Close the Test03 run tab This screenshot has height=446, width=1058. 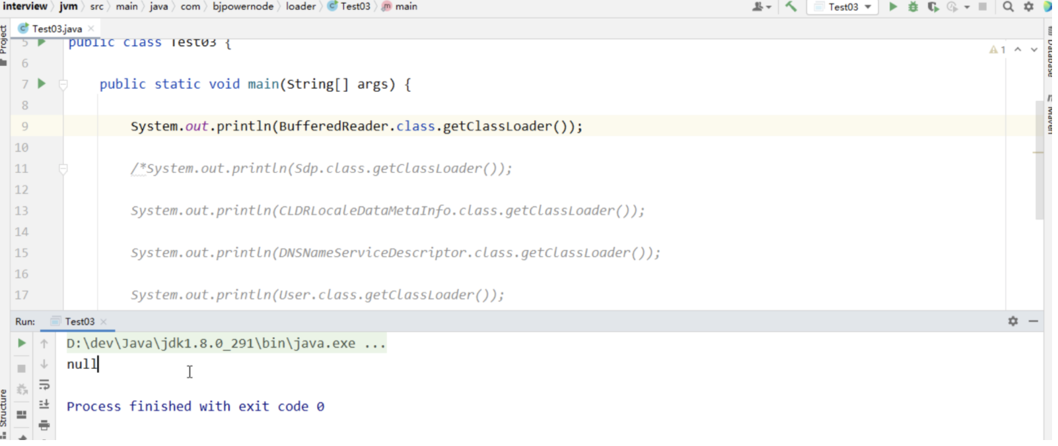click(x=104, y=321)
